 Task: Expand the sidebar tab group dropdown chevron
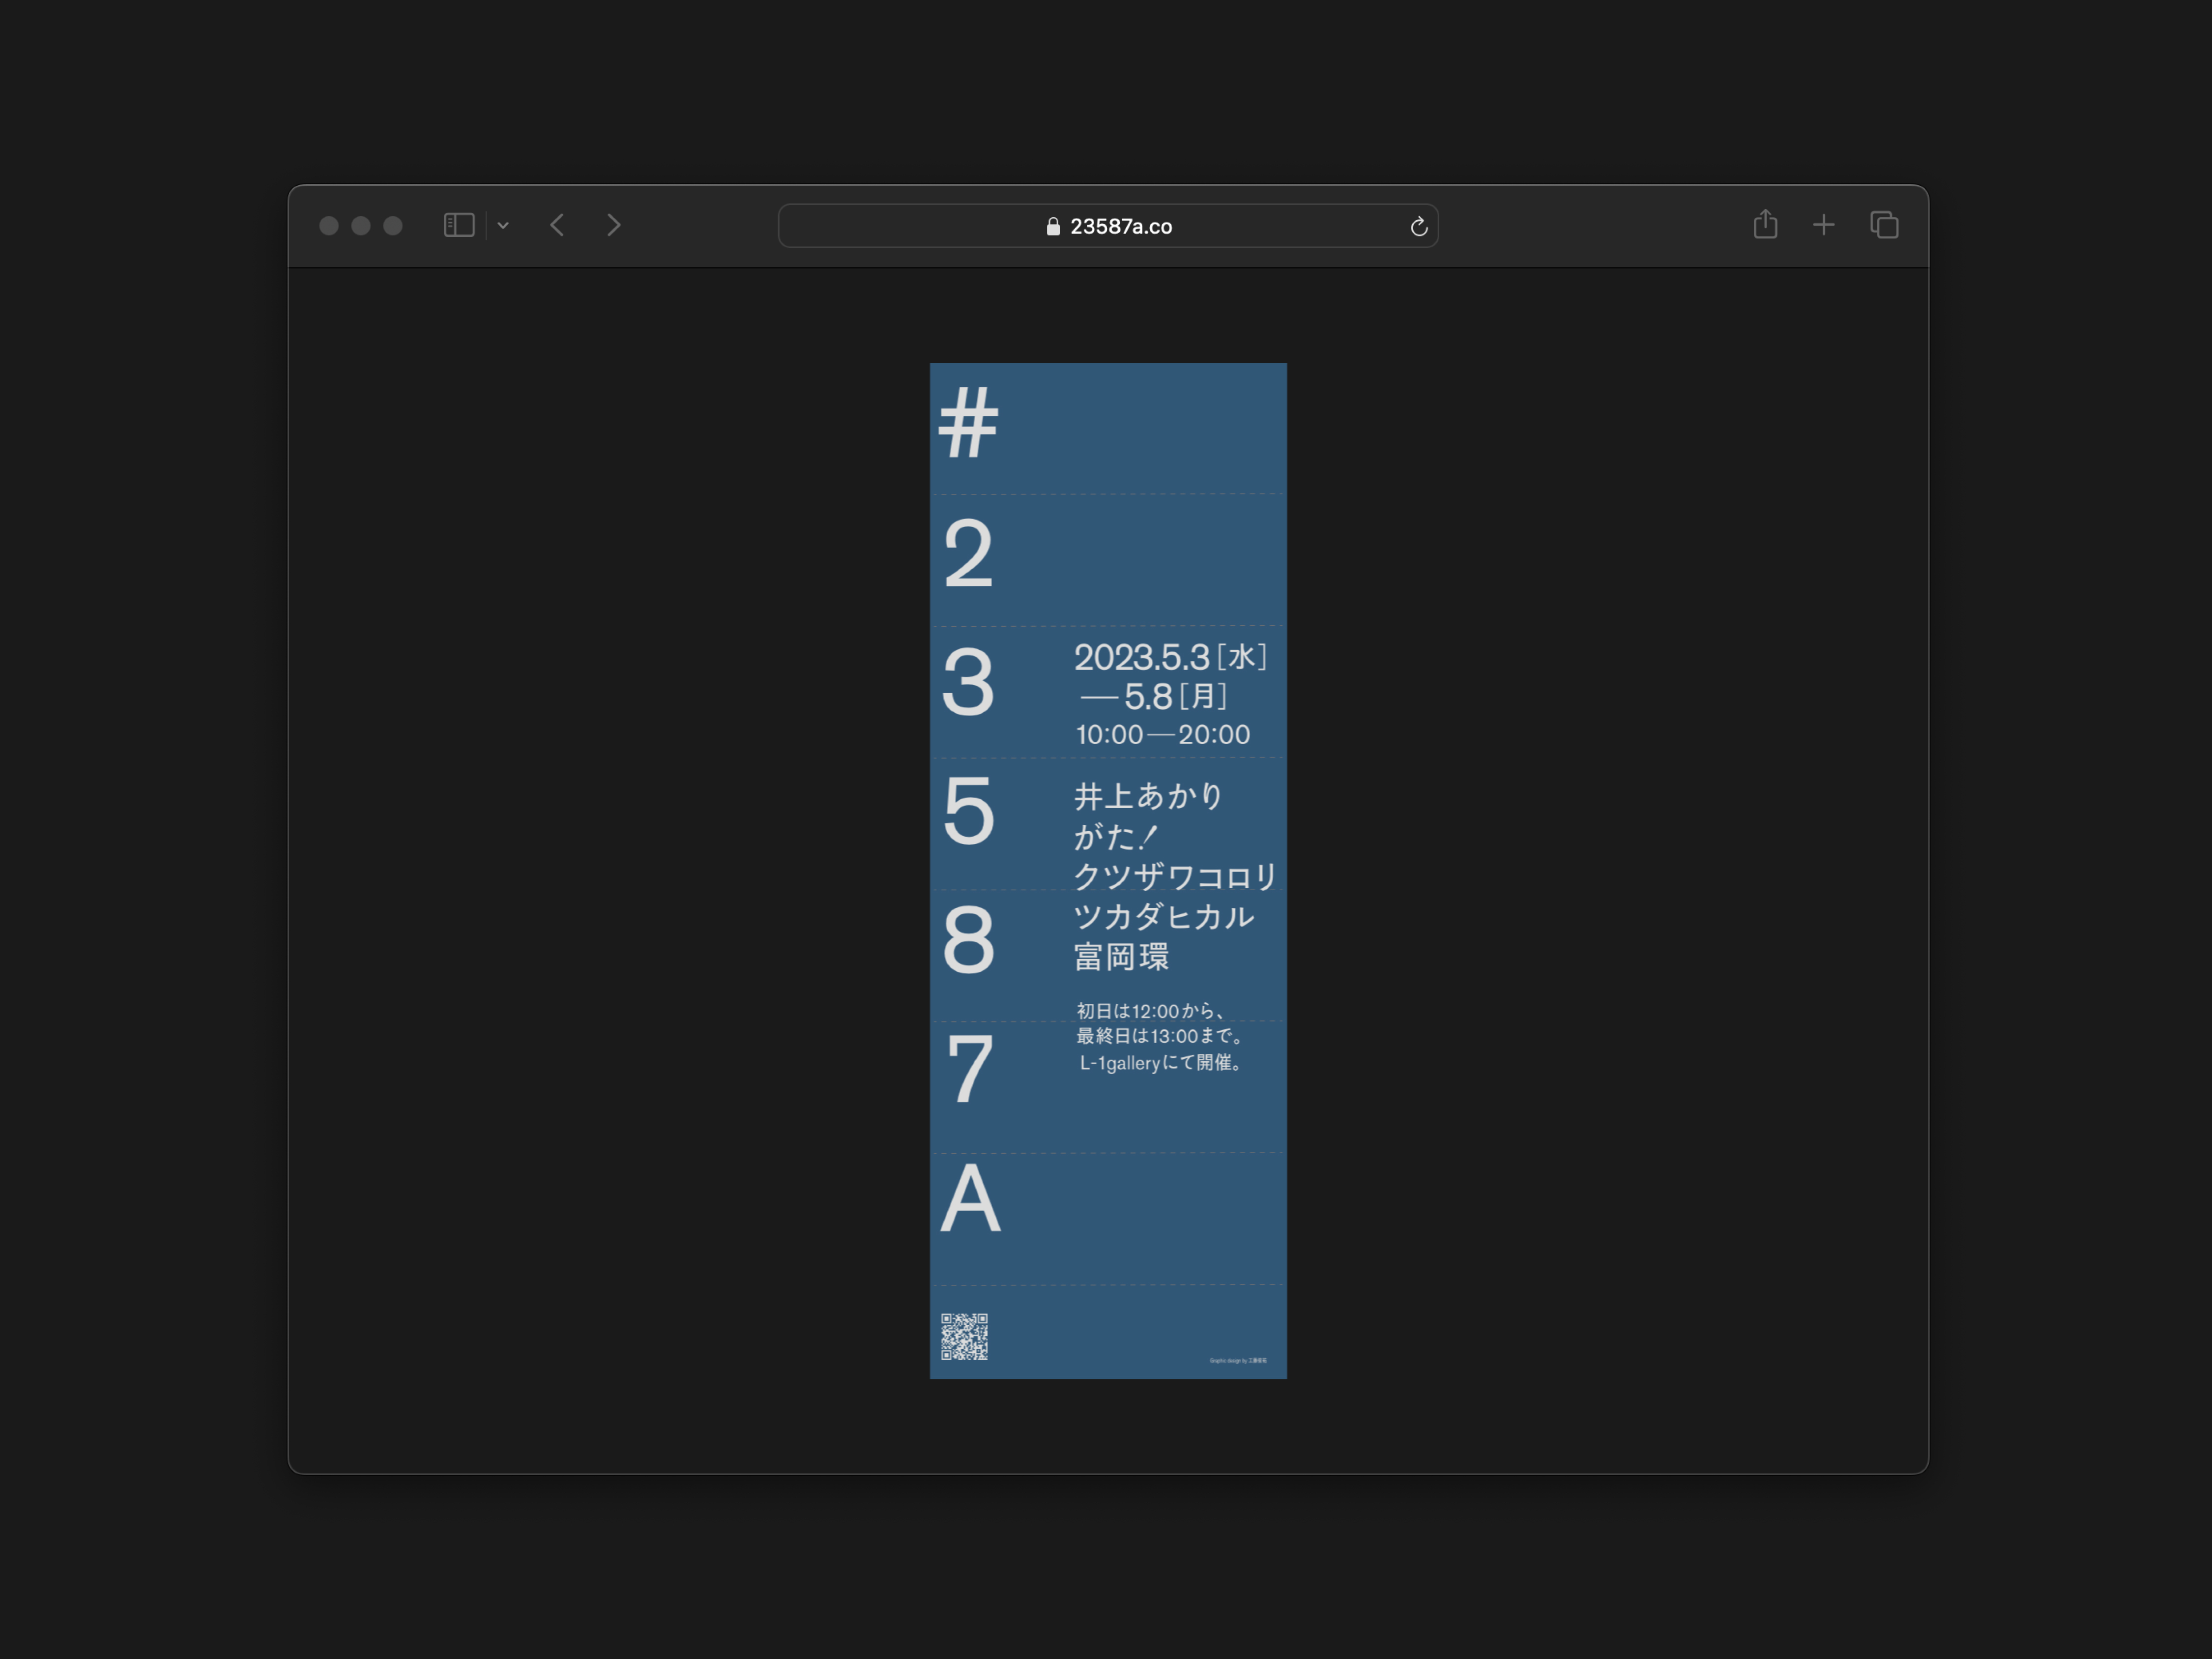pyautogui.click(x=503, y=226)
